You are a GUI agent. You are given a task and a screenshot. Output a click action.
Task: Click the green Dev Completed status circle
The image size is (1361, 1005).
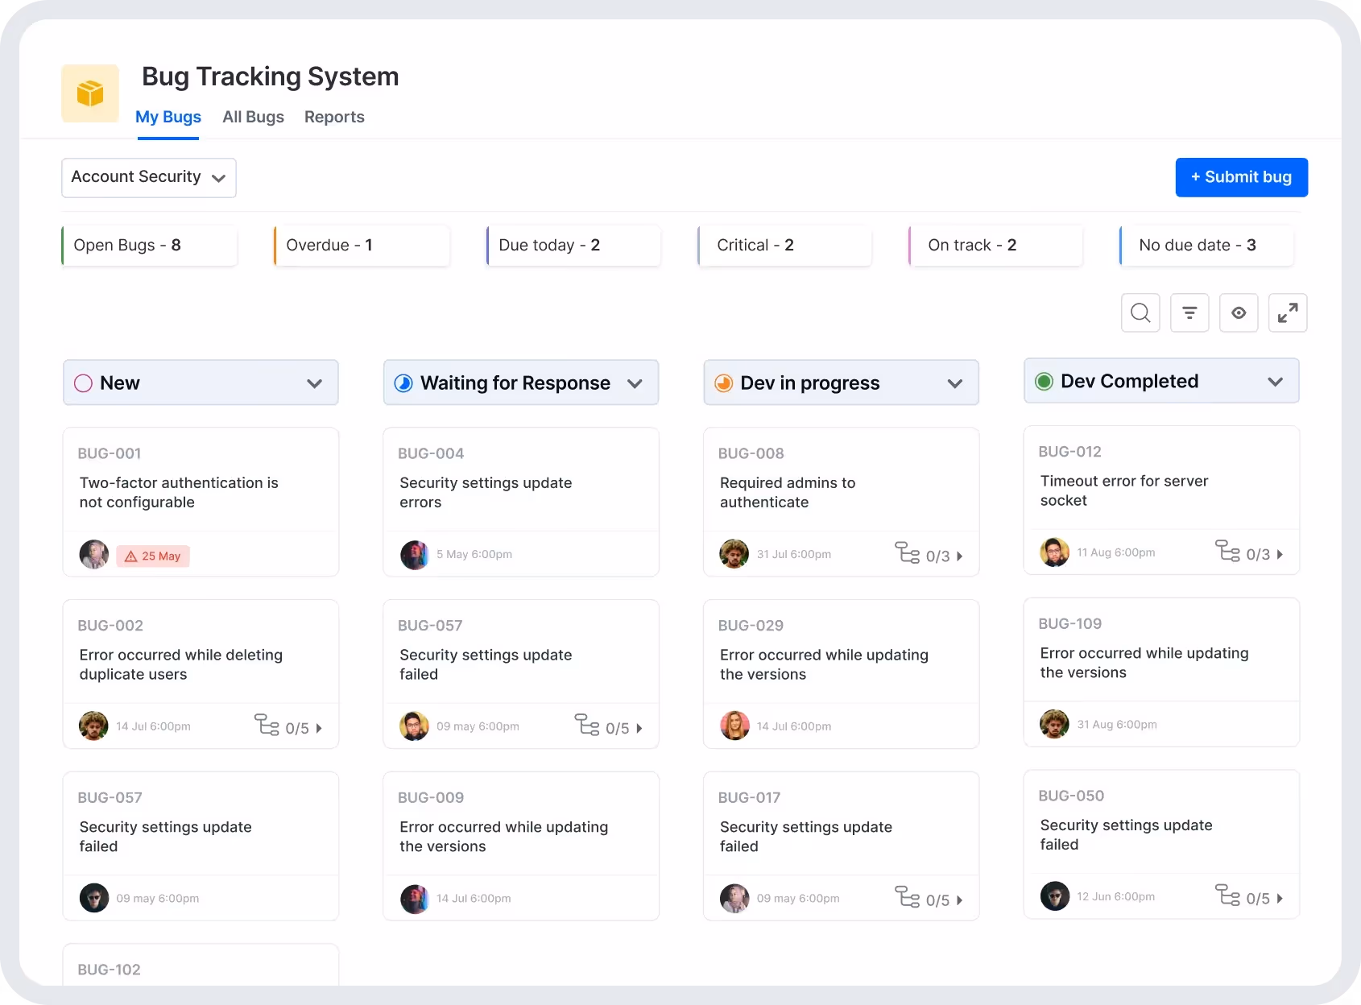[x=1044, y=382]
